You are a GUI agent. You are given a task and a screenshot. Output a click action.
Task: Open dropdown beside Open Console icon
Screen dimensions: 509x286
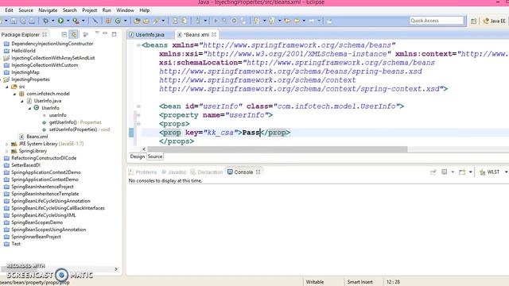click(470, 172)
